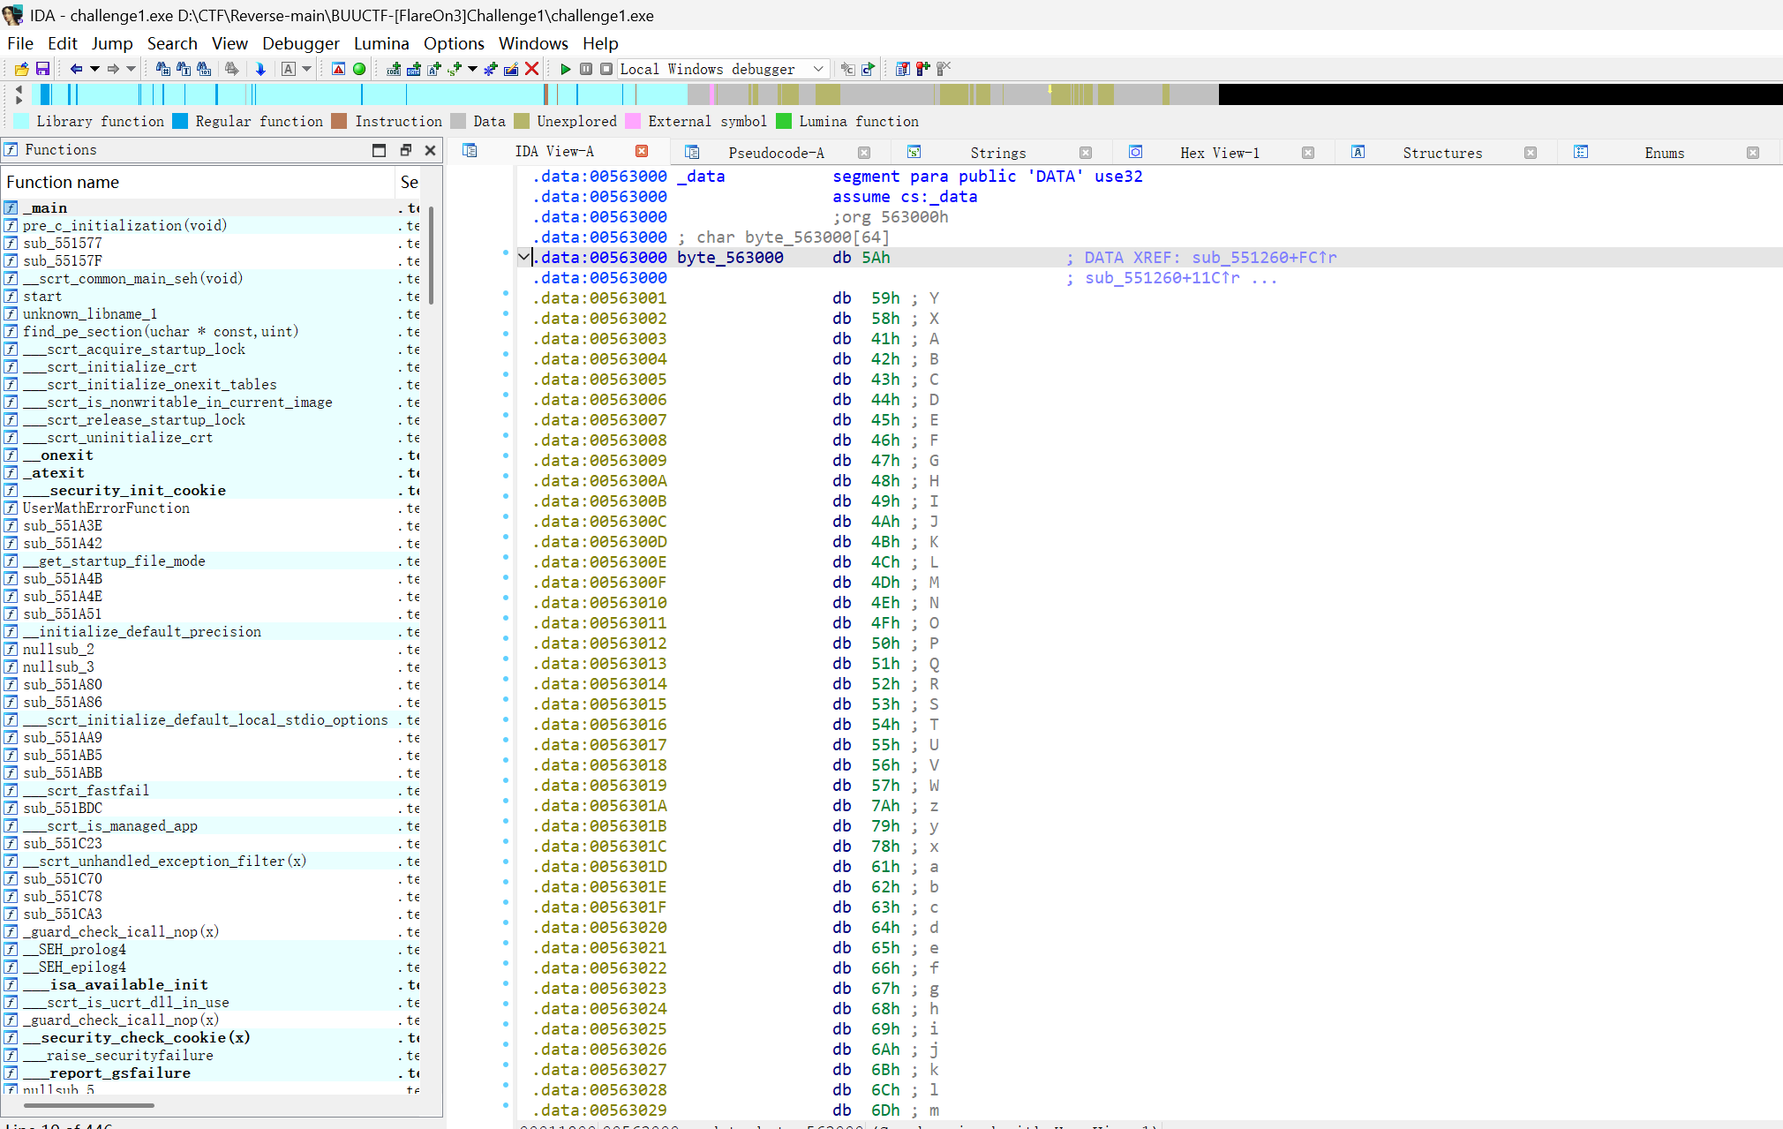
Task: Click the Save database icon
Action: pyautogui.click(x=41, y=69)
